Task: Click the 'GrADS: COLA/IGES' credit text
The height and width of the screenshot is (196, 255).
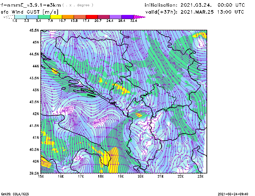Action: [13, 193]
